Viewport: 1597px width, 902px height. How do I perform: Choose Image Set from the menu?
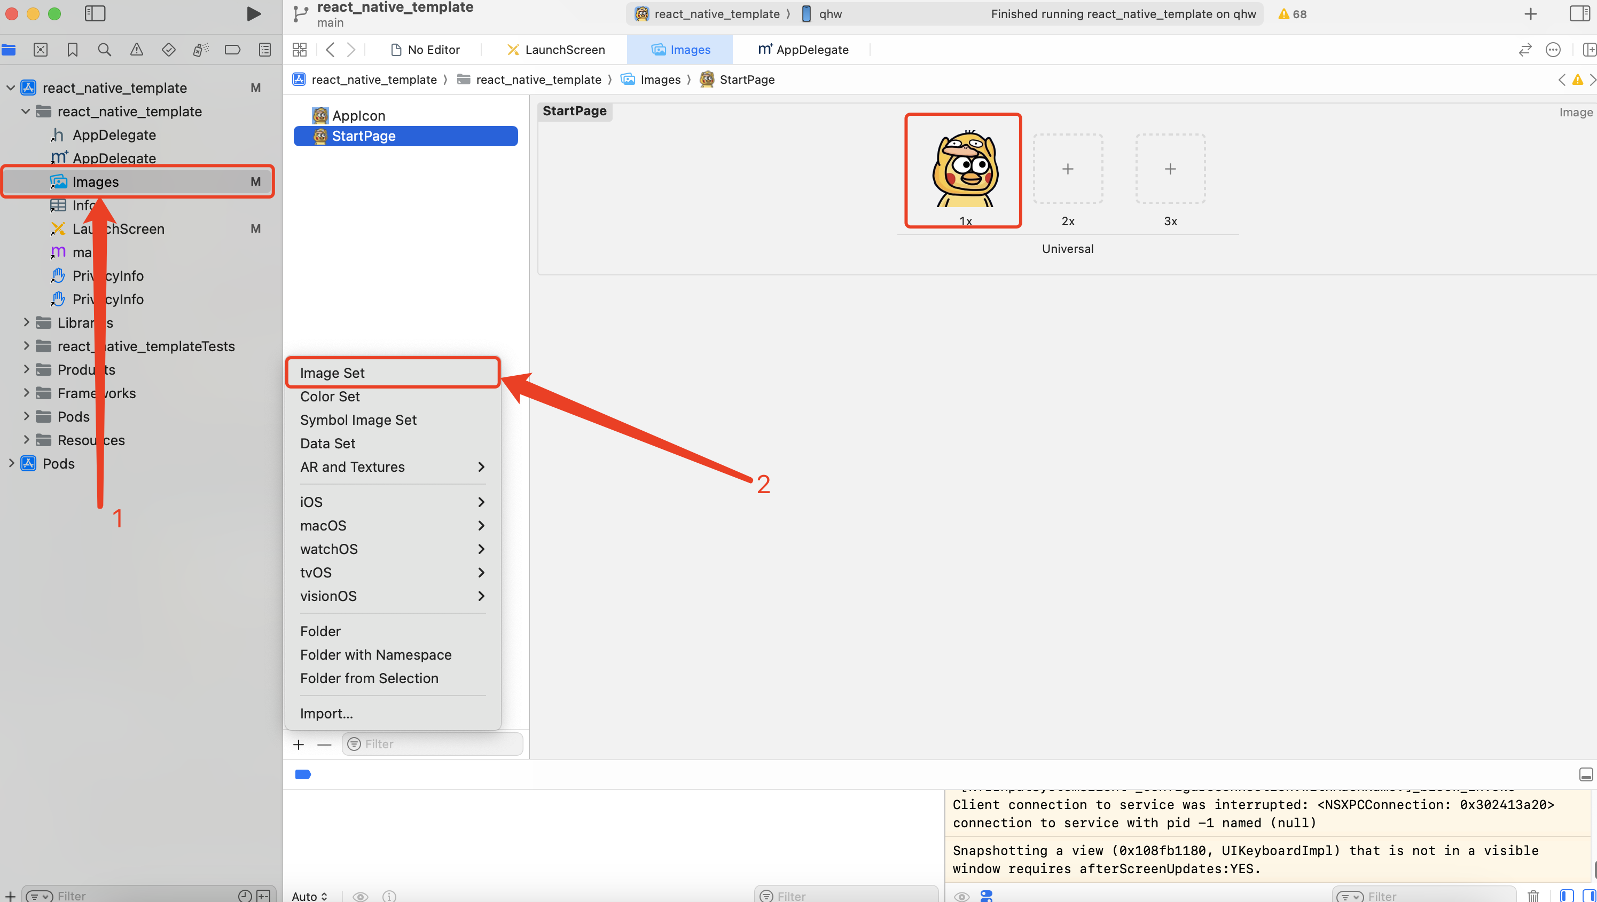tap(332, 373)
